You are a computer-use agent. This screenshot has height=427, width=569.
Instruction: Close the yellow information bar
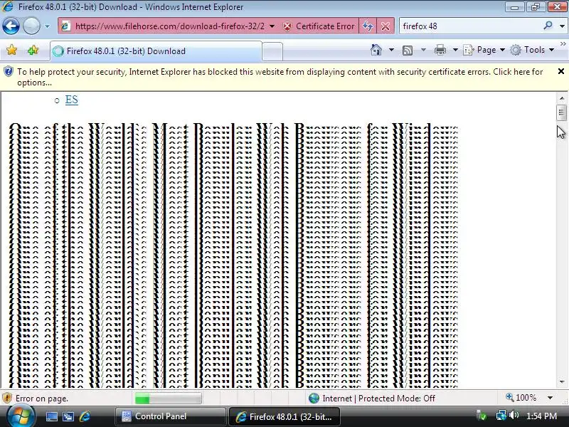point(560,71)
